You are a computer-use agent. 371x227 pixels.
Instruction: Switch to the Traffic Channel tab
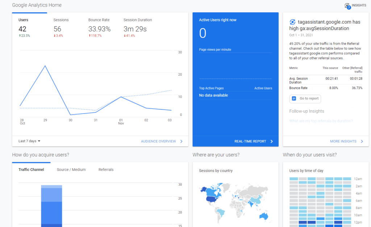31,170
